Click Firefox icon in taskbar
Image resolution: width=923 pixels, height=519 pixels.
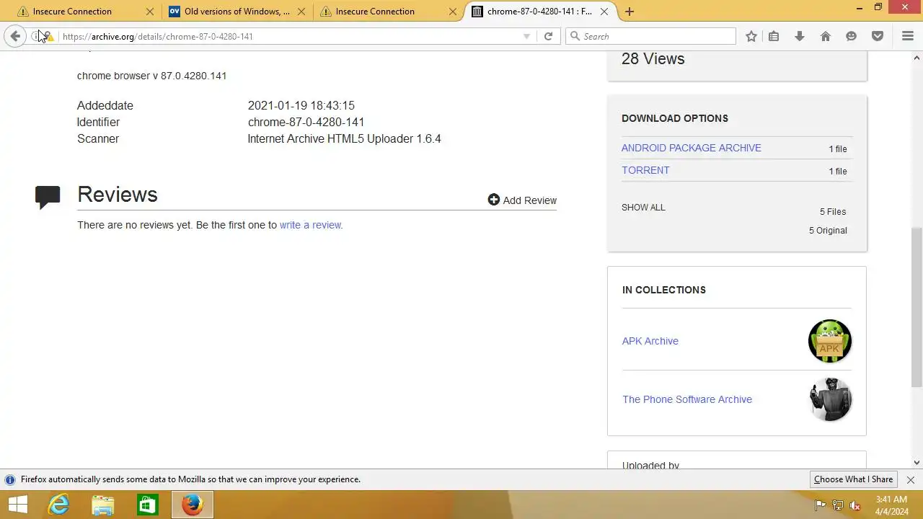[192, 505]
